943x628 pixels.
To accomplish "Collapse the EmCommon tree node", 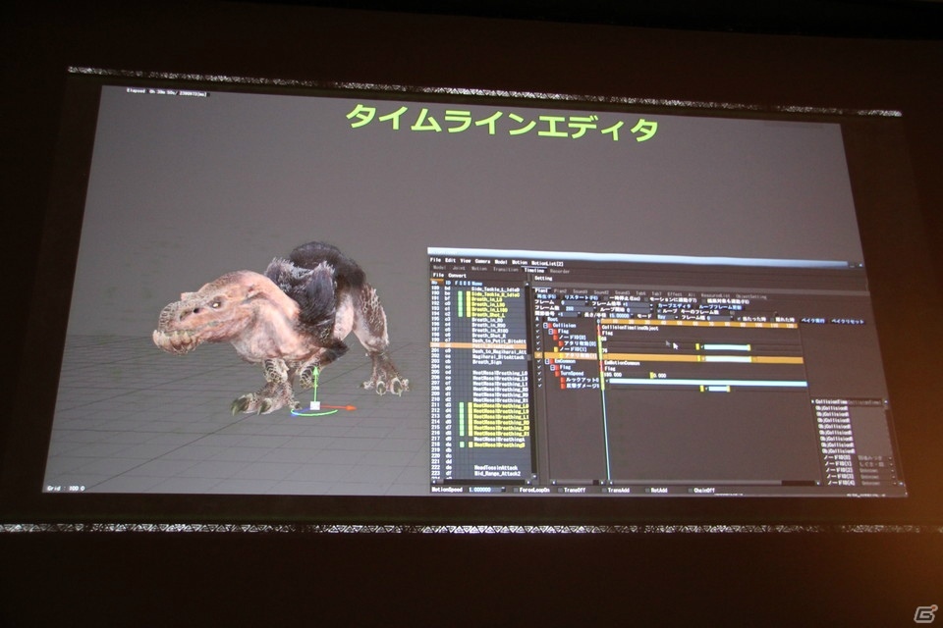I will (547, 361).
